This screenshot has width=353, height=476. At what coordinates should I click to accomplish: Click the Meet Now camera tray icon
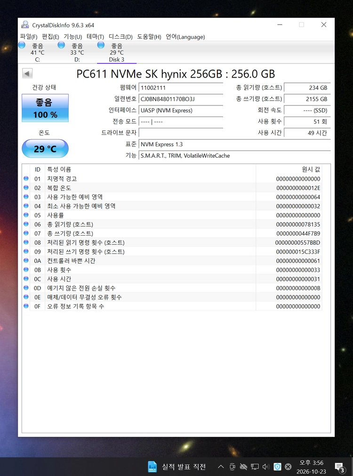(233, 467)
